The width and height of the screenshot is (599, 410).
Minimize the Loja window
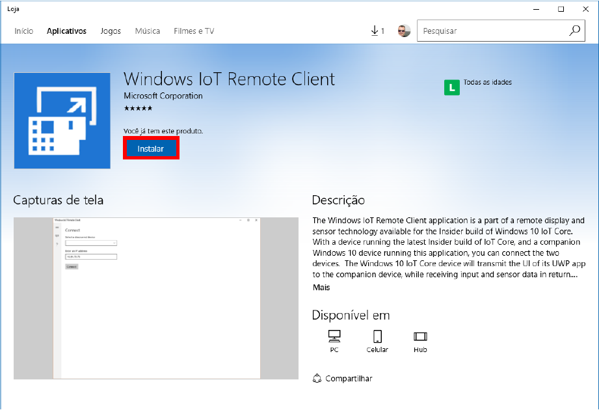coord(537,9)
